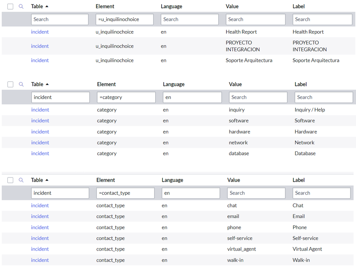Click 'Self-service' label cell

[x=305, y=238]
